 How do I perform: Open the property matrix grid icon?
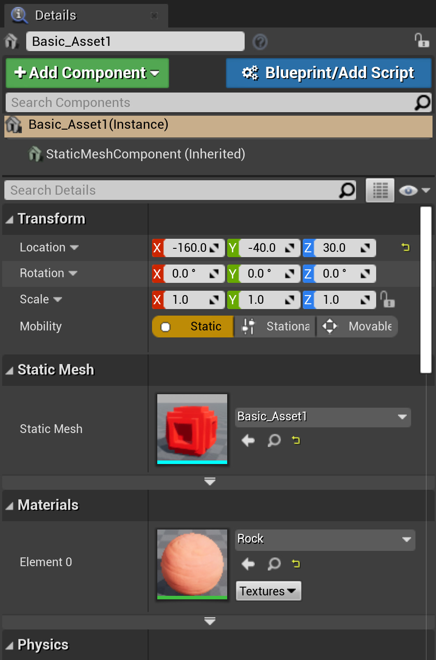click(x=379, y=190)
